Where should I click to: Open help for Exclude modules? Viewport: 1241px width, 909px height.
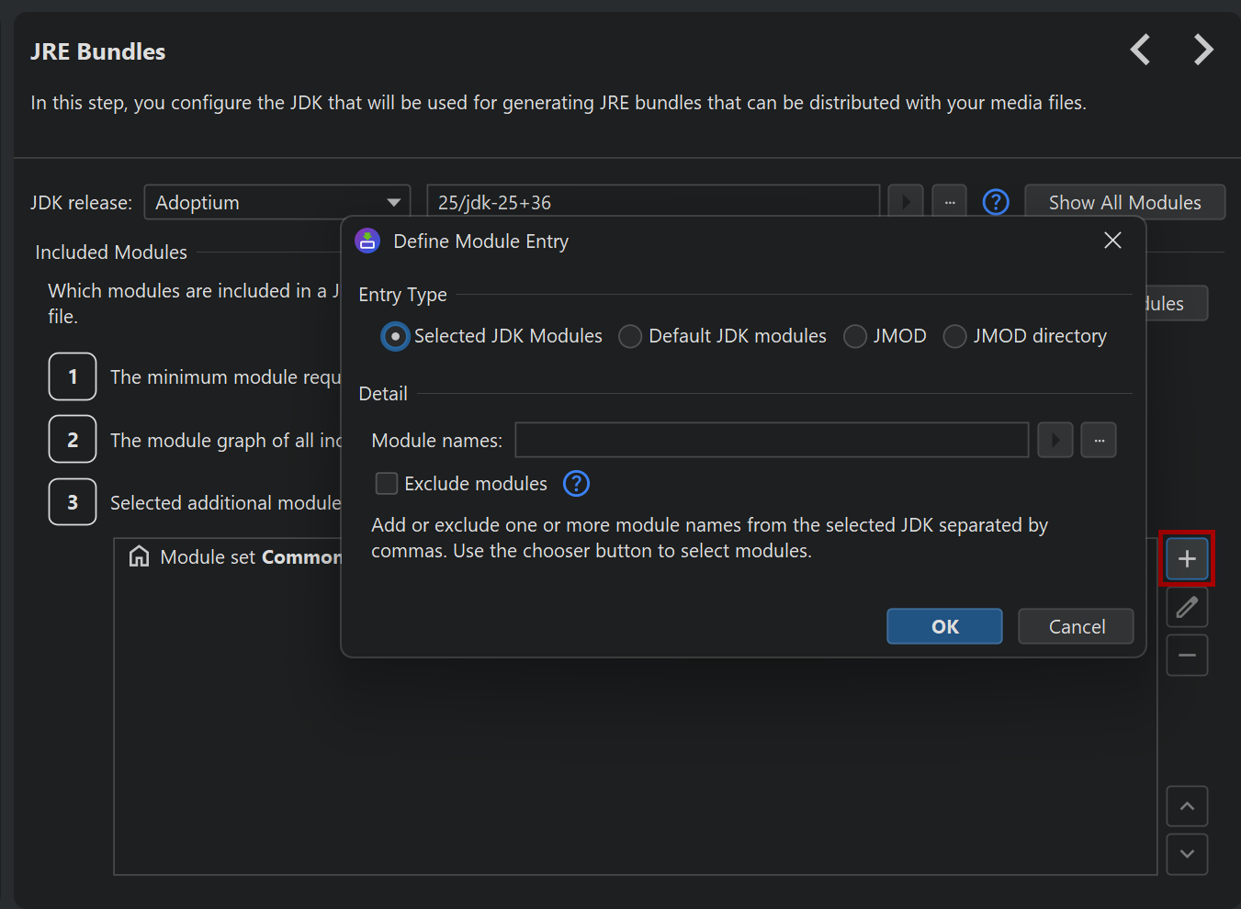[x=576, y=483]
